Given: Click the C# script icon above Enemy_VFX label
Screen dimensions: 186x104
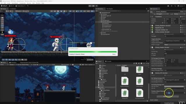Looking at the screenshot, I should (125, 93).
